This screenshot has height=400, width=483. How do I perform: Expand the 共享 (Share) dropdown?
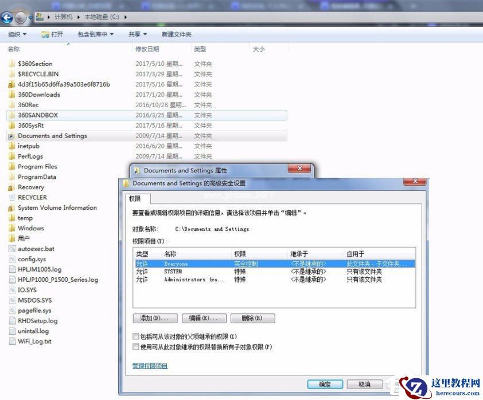(137, 34)
